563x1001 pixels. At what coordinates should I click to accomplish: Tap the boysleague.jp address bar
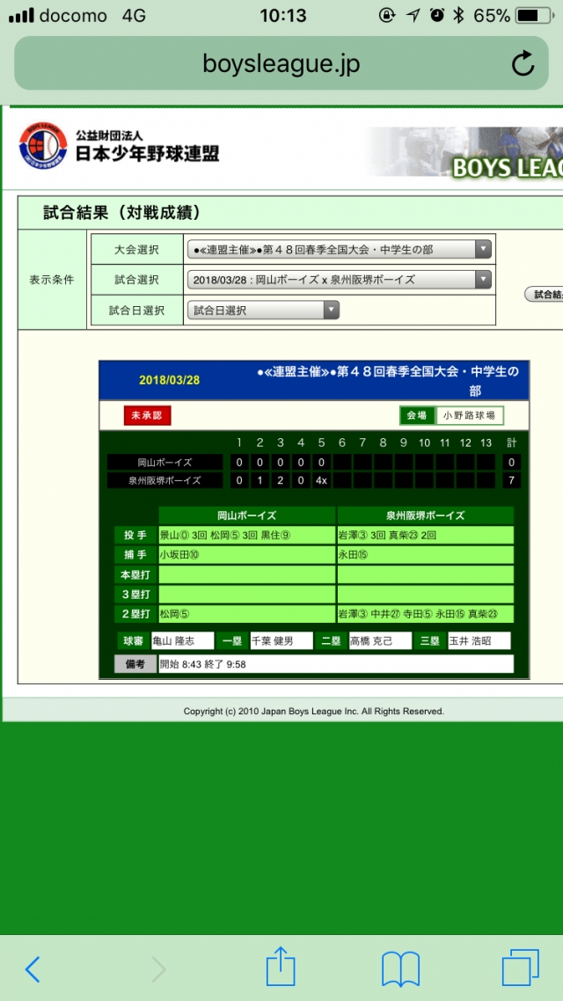pyautogui.click(x=281, y=64)
